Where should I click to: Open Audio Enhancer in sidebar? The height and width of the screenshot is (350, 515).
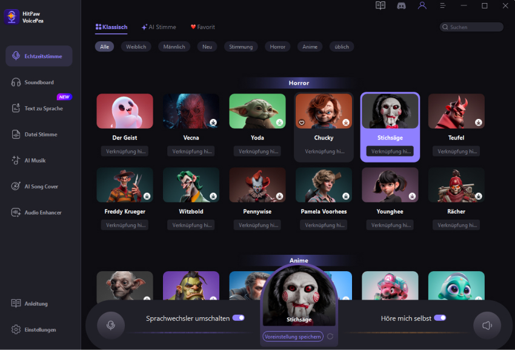click(39, 212)
